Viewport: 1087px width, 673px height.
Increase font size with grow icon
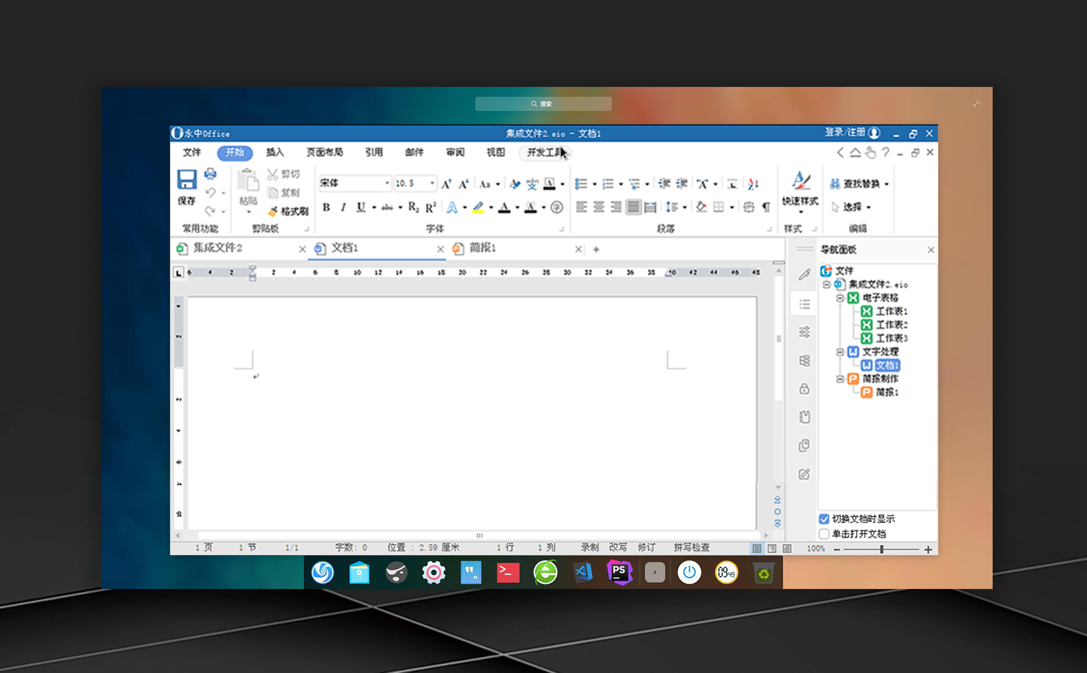coord(446,184)
